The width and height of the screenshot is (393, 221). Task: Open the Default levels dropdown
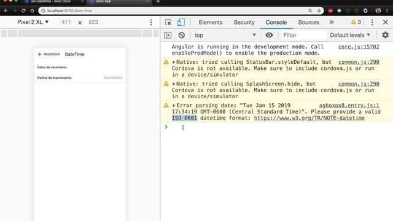[350, 35]
